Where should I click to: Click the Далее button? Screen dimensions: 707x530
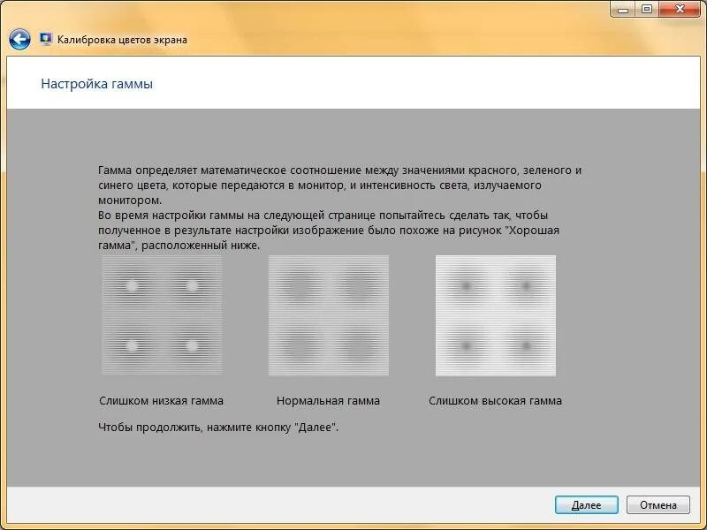click(x=586, y=505)
